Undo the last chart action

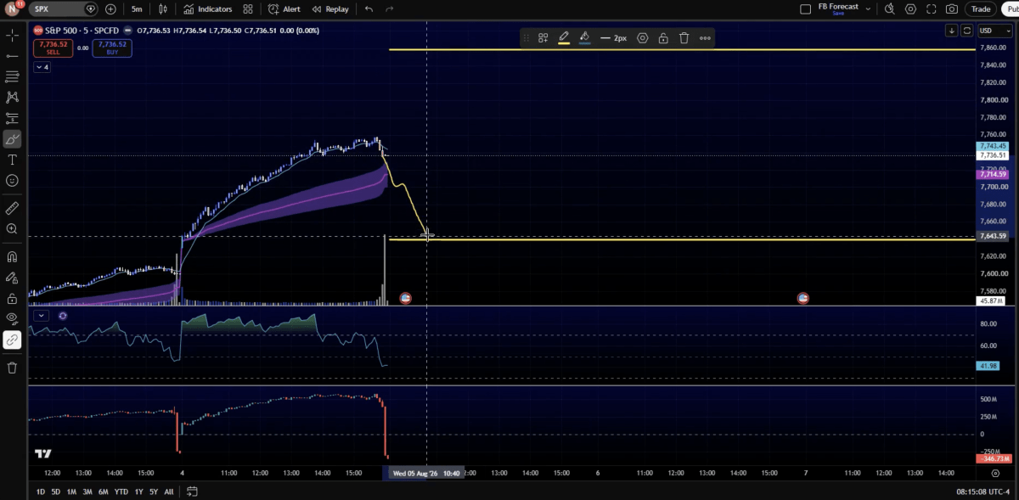click(368, 8)
